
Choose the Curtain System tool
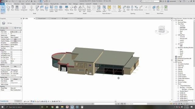tap(51, 9)
